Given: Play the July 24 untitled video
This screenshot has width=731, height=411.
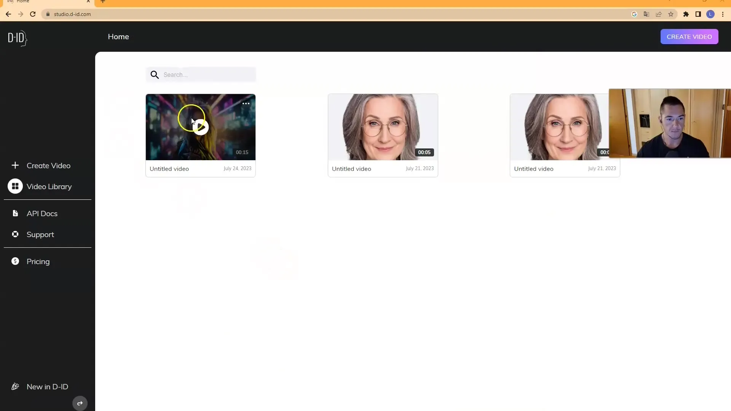Looking at the screenshot, I should (x=200, y=126).
